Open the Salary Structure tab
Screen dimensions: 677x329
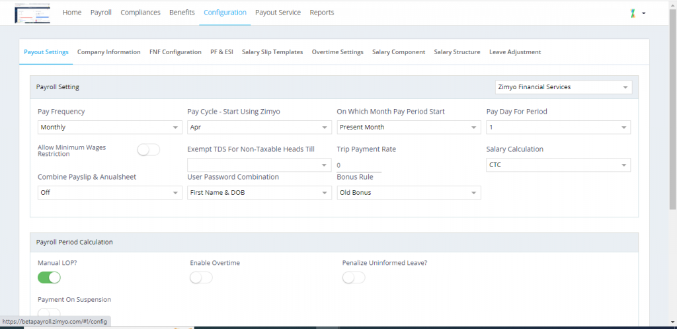coord(458,52)
